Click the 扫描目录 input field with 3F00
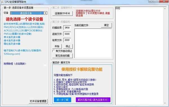The image size is (169, 107). tap(67, 28)
